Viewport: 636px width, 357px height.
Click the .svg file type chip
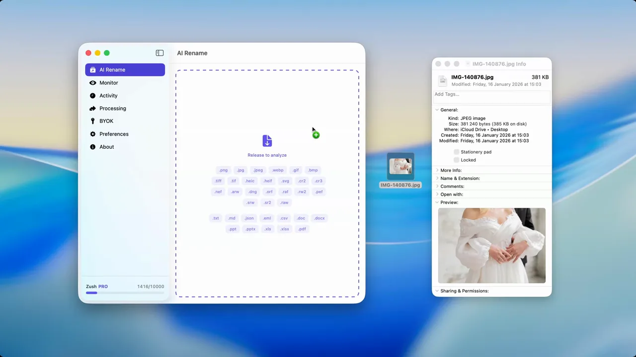coord(285,181)
